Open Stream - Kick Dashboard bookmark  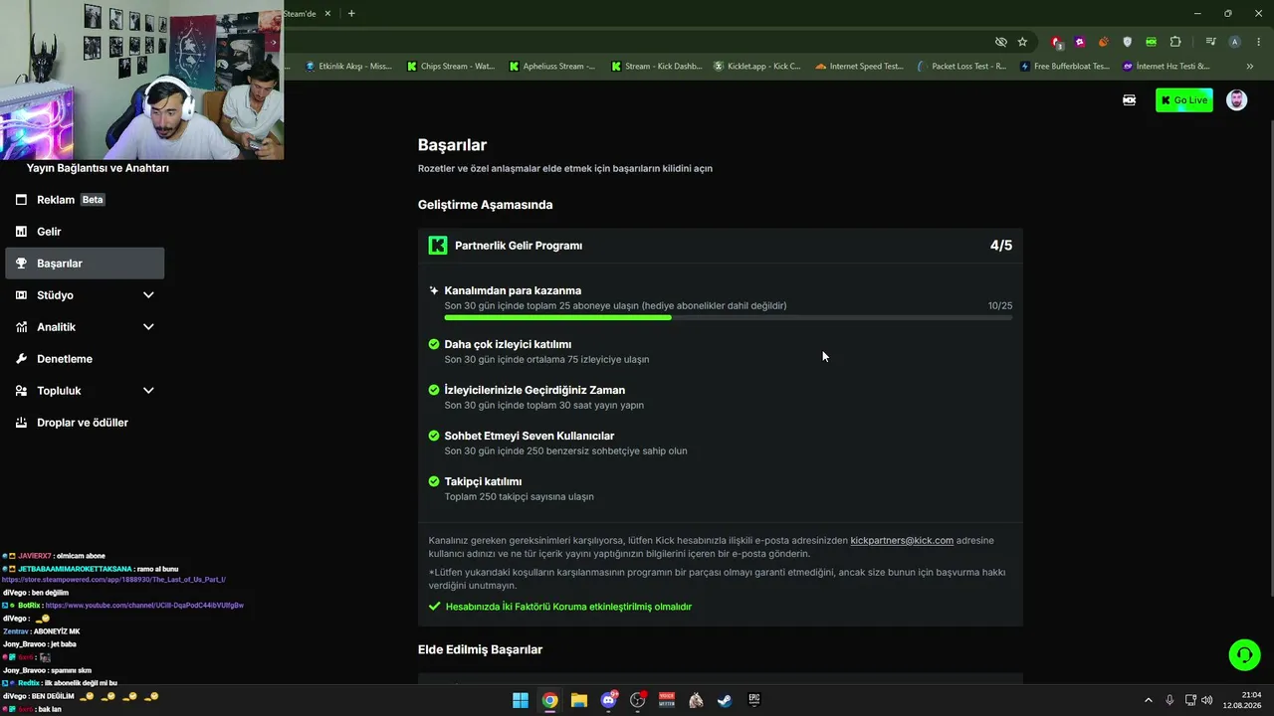click(656, 67)
